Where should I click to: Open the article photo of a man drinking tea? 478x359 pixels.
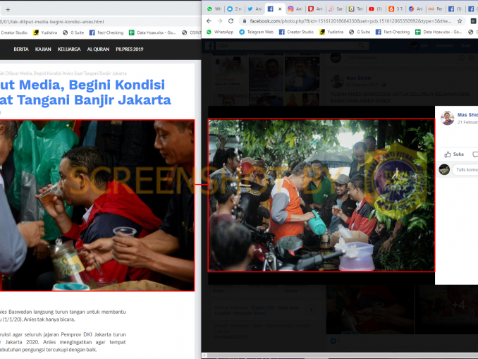97,205
